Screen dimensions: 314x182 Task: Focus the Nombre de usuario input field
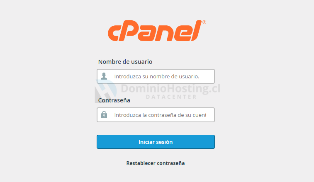coord(156,76)
